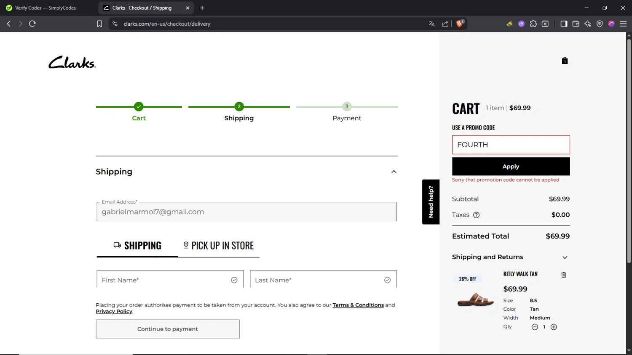This screenshot has height=355, width=632.
Task: Click the Email Address field
Action: (x=246, y=212)
